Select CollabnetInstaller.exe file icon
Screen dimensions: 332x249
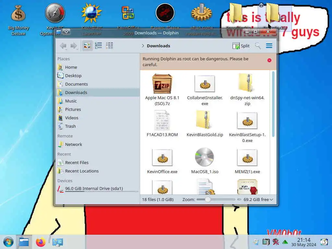pos(205,84)
